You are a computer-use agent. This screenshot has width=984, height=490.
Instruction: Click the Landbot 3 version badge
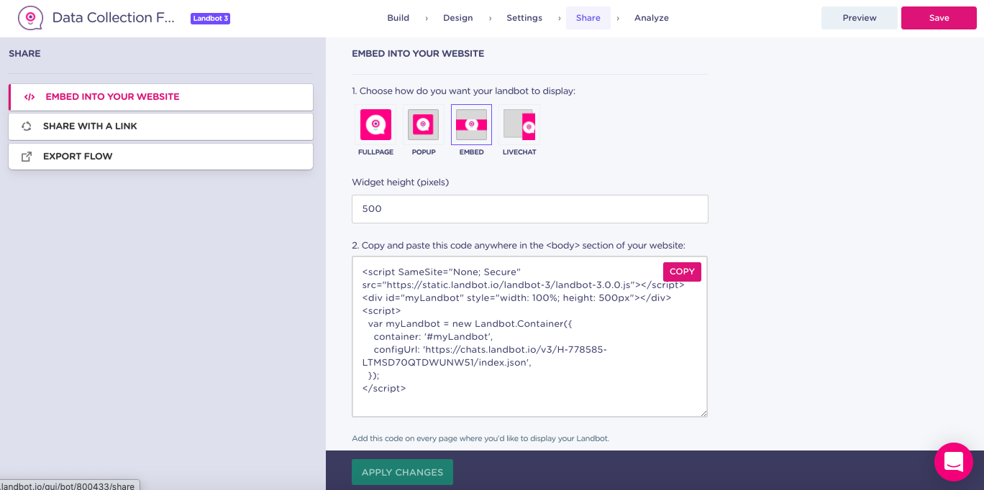coord(210,19)
